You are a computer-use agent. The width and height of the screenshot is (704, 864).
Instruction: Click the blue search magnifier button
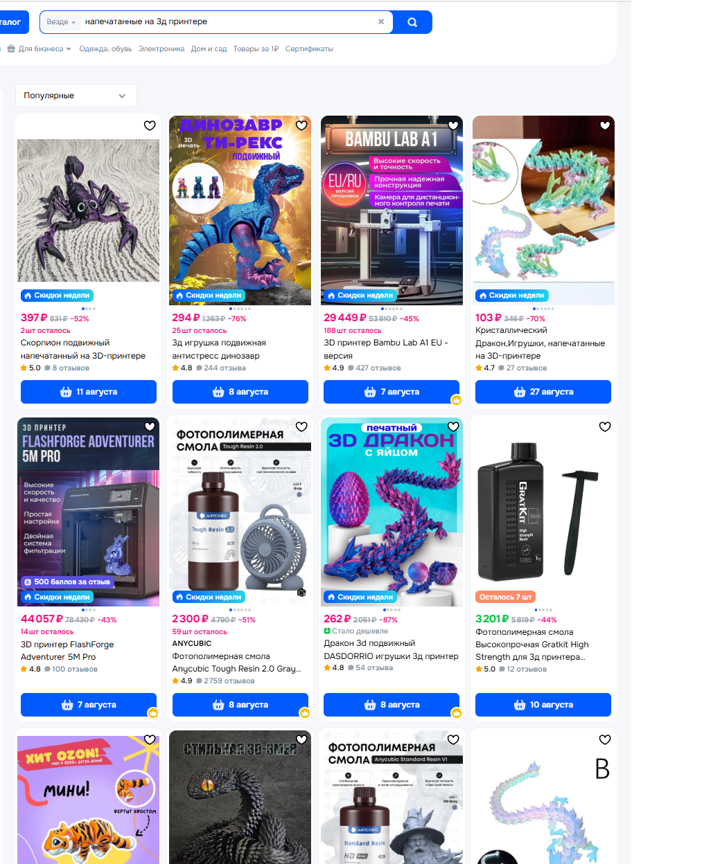click(x=412, y=22)
